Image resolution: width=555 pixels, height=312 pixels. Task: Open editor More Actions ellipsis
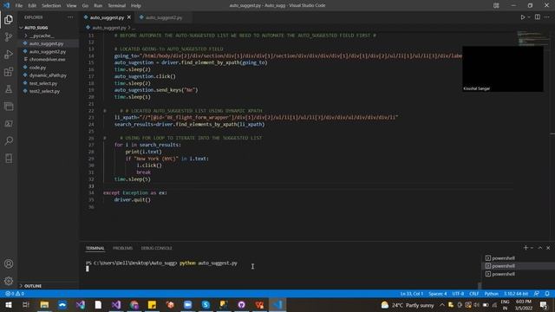(547, 17)
